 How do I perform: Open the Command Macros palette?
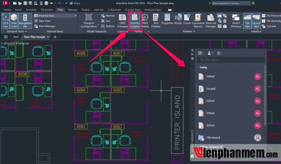(198, 21)
